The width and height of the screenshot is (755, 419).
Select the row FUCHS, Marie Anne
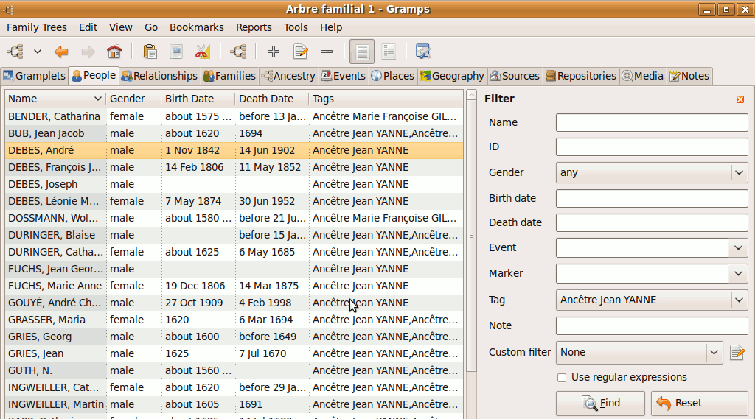(234, 286)
